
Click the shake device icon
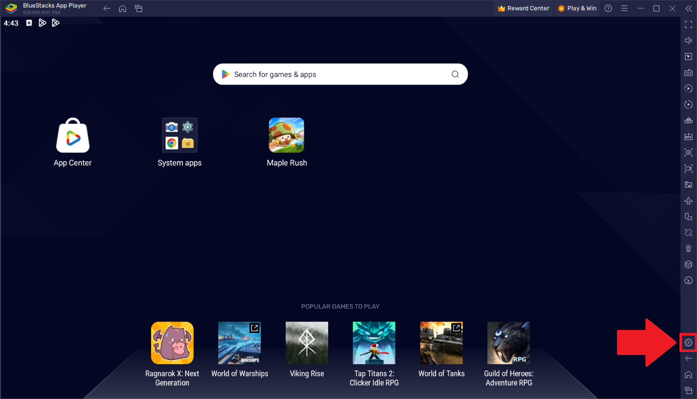[x=688, y=232]
